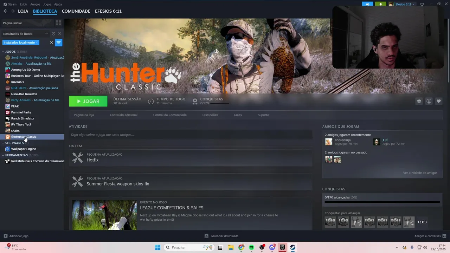This screenshot has width=450, height=253.
Task: Click the activity message input field
Action: pyautogui.click(x=191, y=135)
